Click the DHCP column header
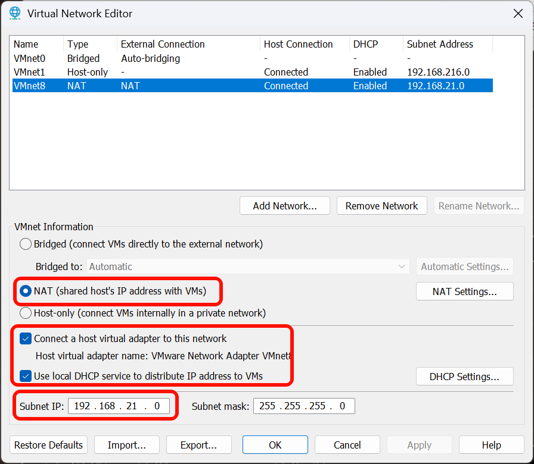534x464 pixels. coord(376,44)
